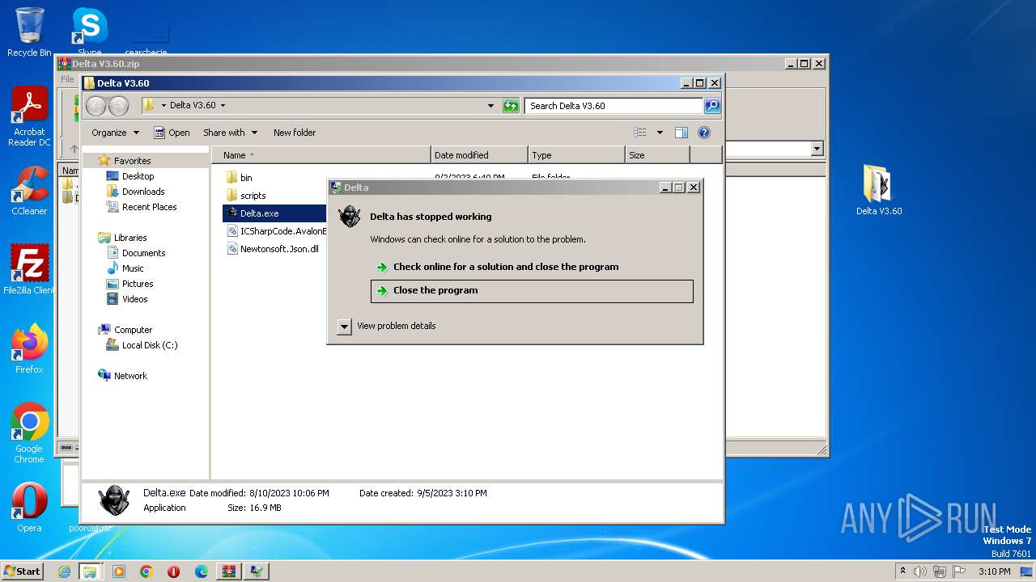Expand View problem details arrow
This screenshot has height=582, width=1036.
344,326
